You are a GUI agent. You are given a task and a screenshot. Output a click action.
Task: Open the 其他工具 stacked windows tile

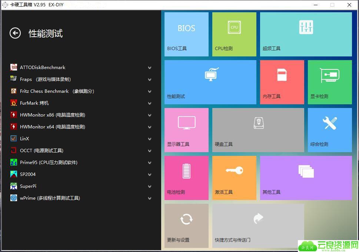pyautogui.click(x=306, y=178)
